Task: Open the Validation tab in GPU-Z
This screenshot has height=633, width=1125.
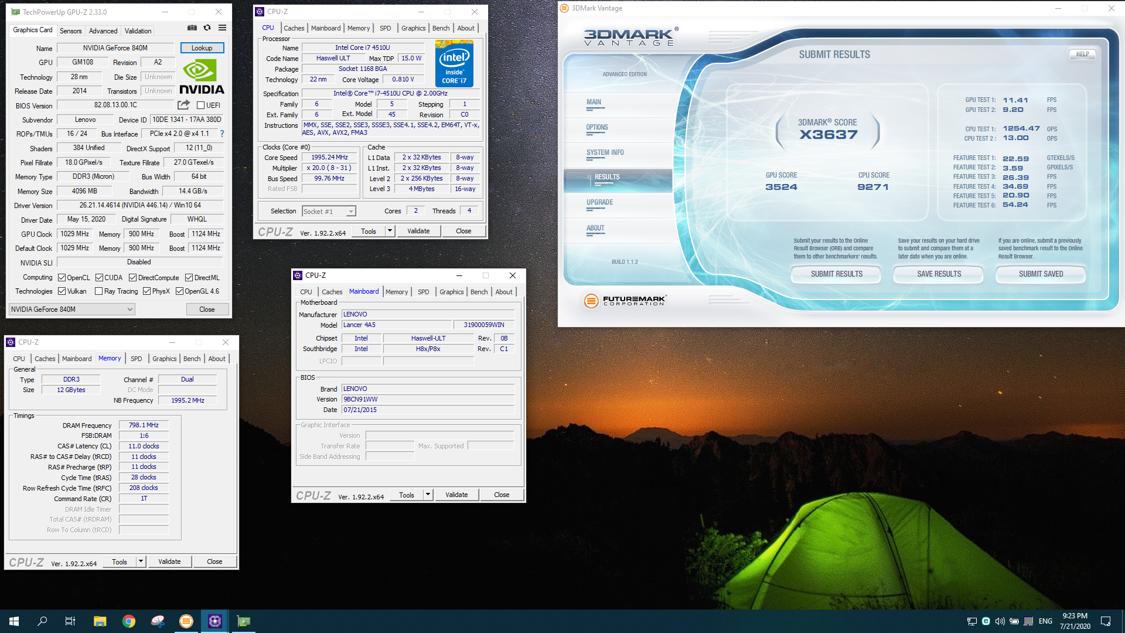Action: 138,31
